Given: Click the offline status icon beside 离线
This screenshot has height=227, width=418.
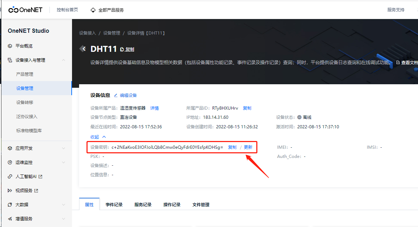Looking at the screenshot, I should click(299, 117).
